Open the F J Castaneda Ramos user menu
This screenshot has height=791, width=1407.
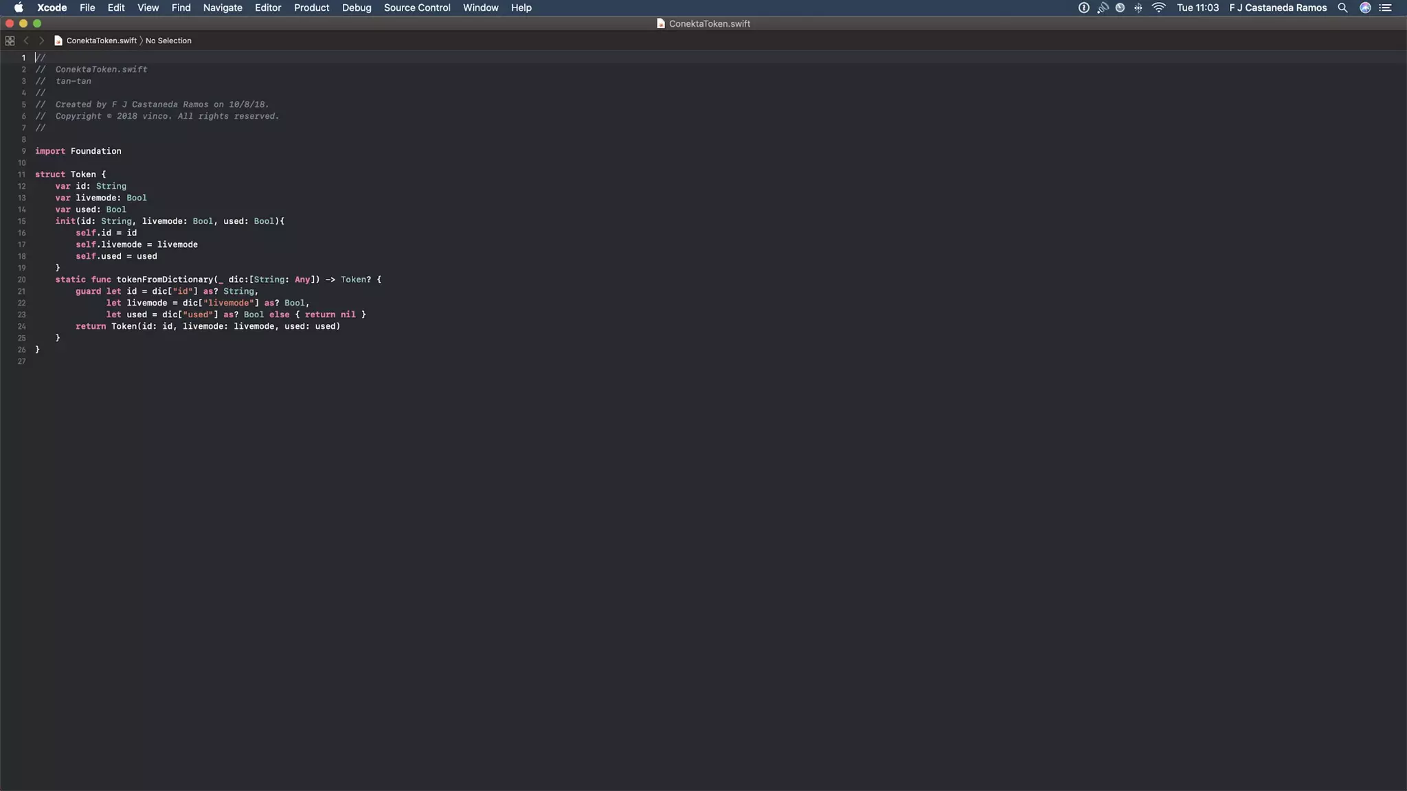1278,8
